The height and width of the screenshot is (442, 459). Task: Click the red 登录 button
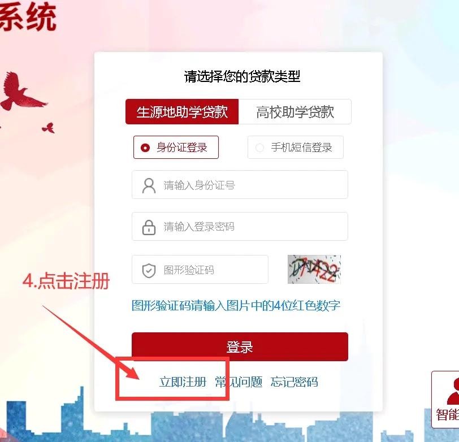click(240, 346)
